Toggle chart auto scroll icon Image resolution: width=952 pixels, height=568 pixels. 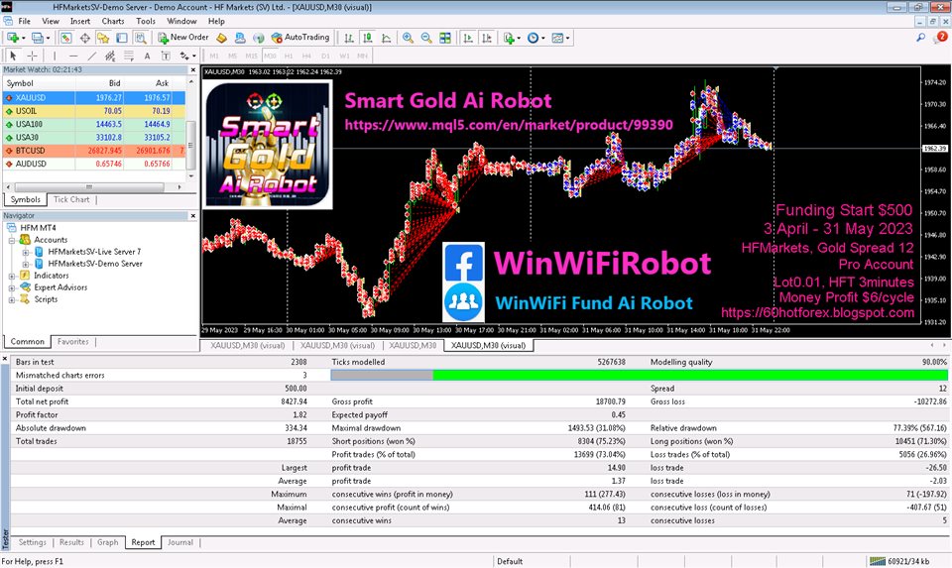pos(467,38)
